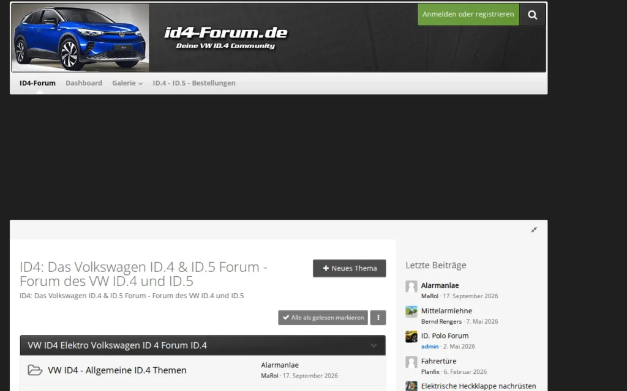Click the collapse sidebar arrows icon

coord(534,230)
